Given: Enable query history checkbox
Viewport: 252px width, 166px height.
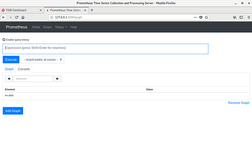Looking at the screenshot, I should tap(4, 40).
